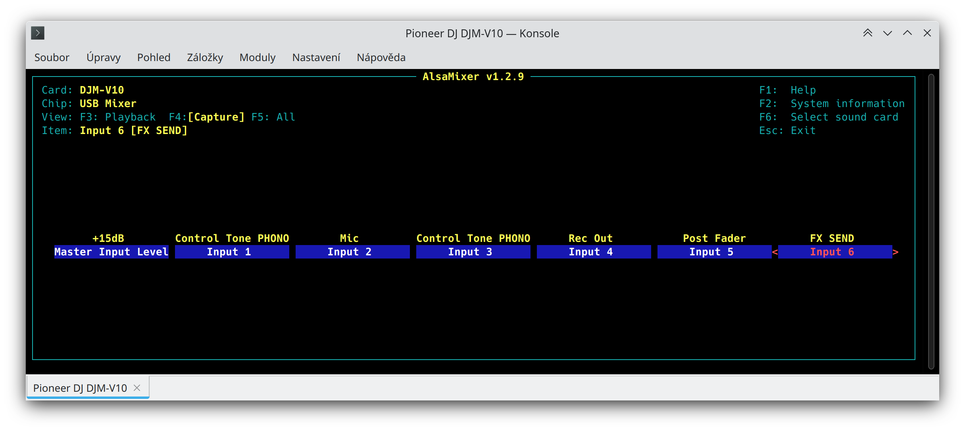Screen dimensions: 965x431
Task: Click the red right arrow beside Input 6
Action: tap(896, 252)
